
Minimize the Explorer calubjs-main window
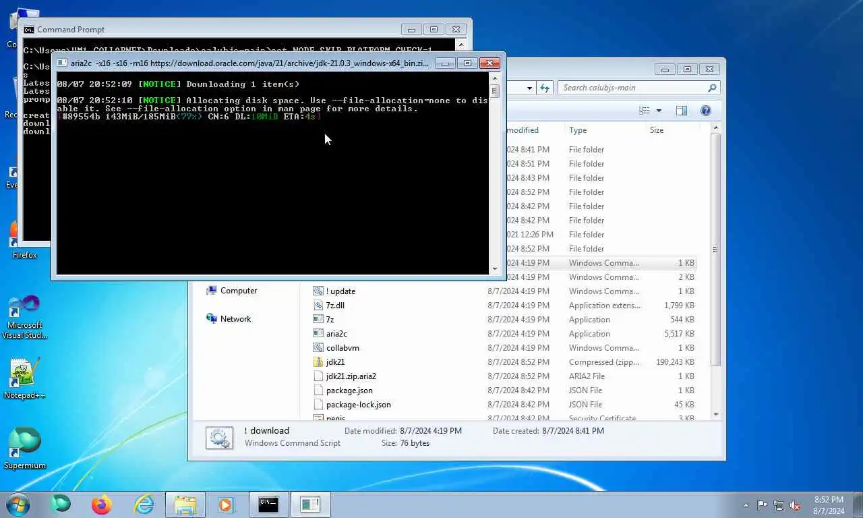[x=665, y=69]
